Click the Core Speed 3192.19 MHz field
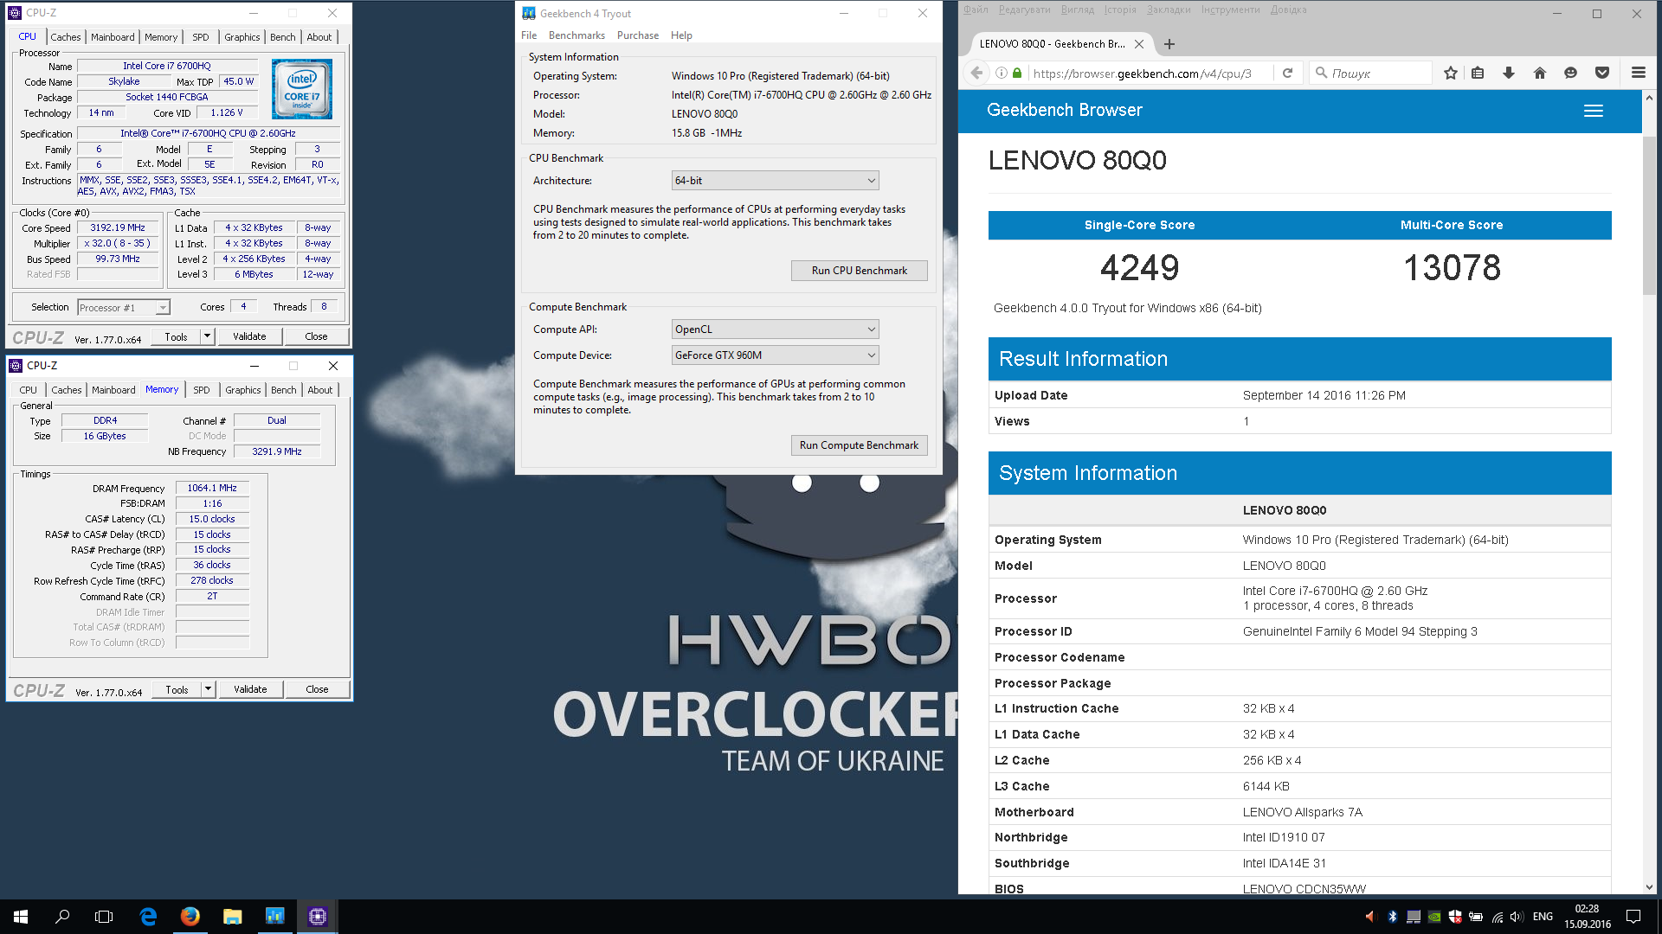 coord(118,228)
